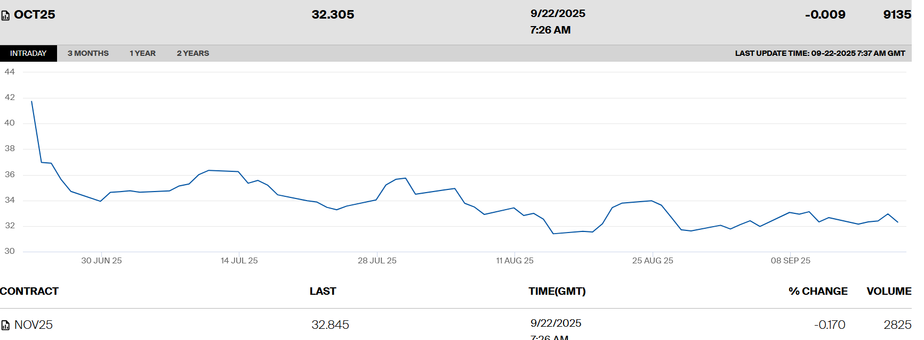Viewport: 924px width, 340px height.
Task: Click the OCT25 last price 32.305
Action: (x=333, y=15)
